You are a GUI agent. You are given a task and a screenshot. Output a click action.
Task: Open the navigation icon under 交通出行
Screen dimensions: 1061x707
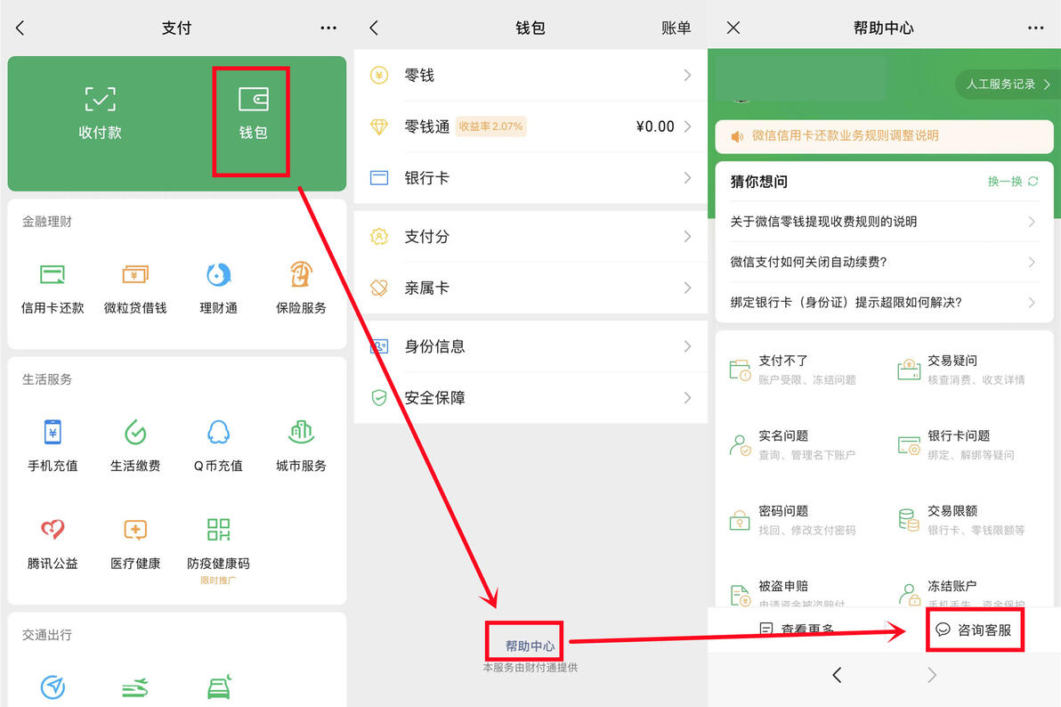coord(53,687)
